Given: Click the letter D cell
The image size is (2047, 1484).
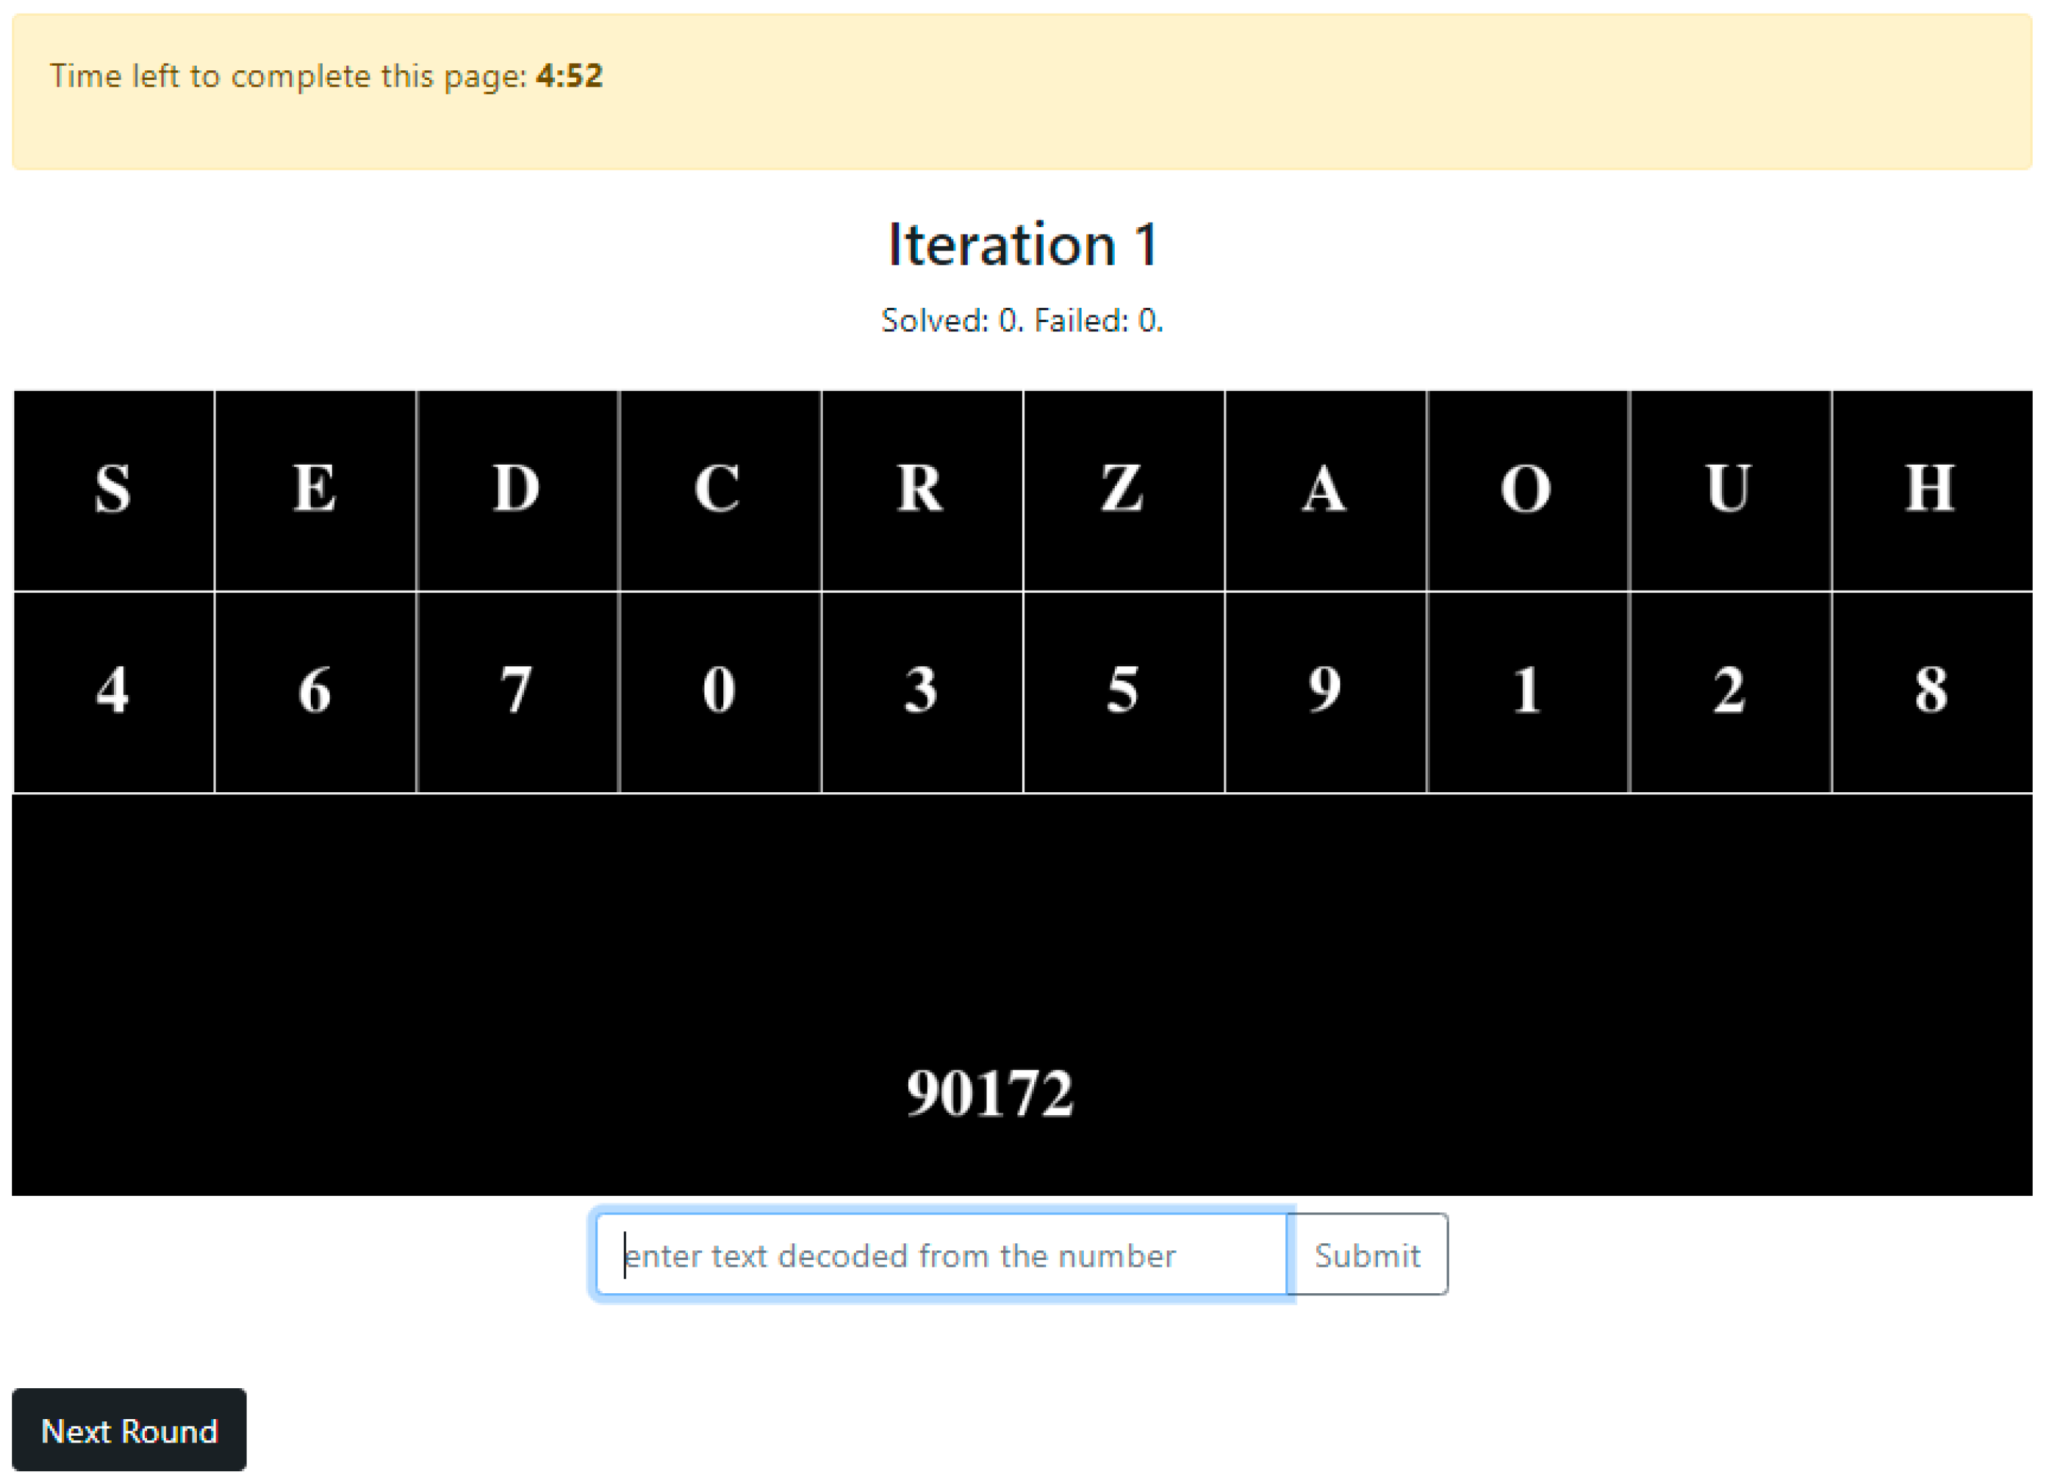Looking at the screenshot, I should [517, 490].
